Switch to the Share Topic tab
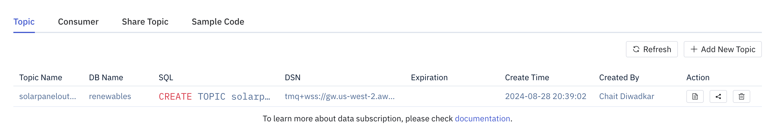This screenshot has width=777, height=139. [145, 22]
